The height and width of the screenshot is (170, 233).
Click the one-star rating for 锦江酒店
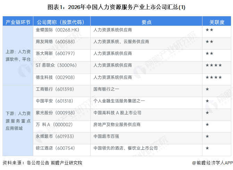point(207,148)
